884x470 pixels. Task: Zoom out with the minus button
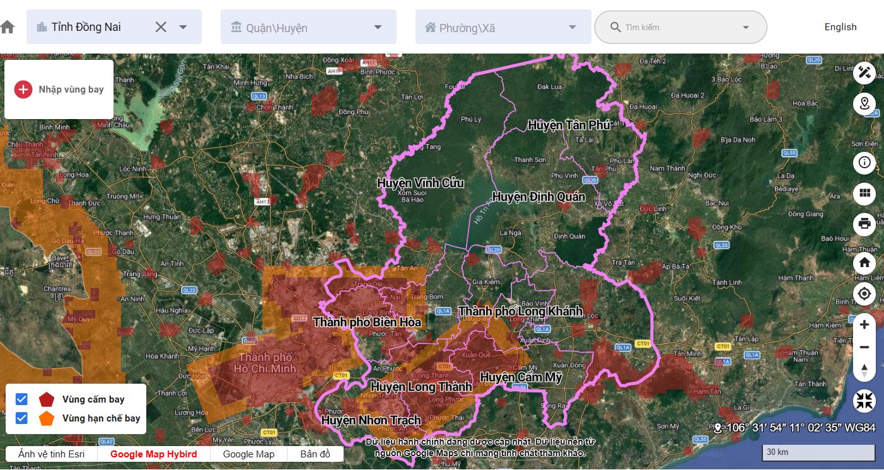[x=864, y=347]
